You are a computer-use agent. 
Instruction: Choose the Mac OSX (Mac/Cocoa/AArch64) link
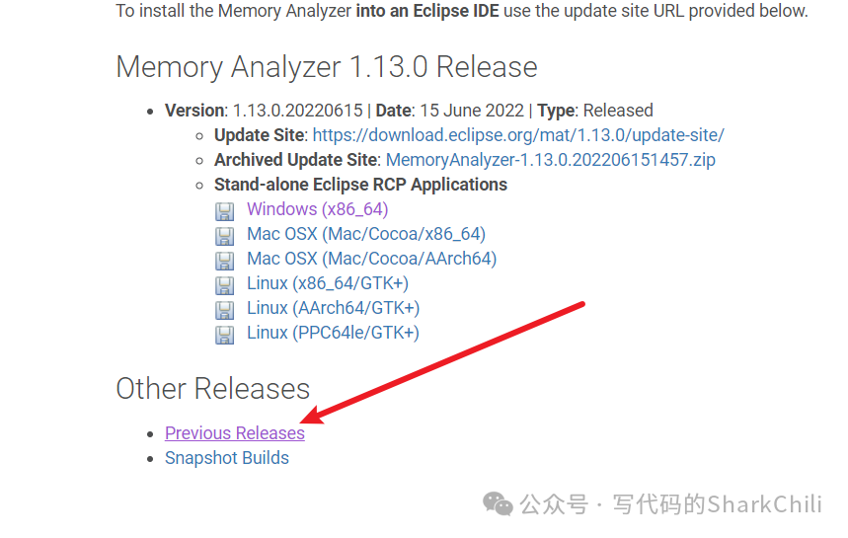tap(371, 259)
